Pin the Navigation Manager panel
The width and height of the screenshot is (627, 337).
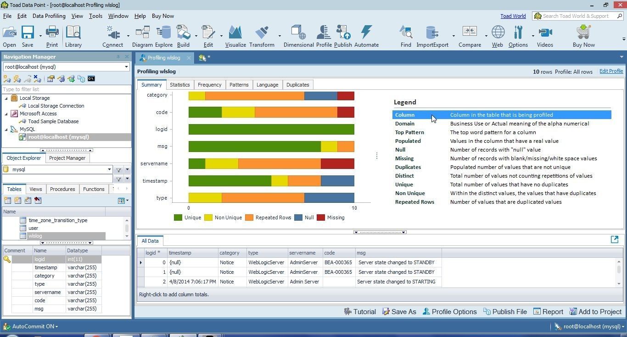118,57
